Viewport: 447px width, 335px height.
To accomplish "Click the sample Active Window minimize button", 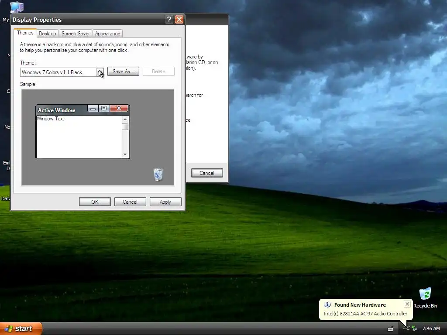I will click(x=93, y=108).
